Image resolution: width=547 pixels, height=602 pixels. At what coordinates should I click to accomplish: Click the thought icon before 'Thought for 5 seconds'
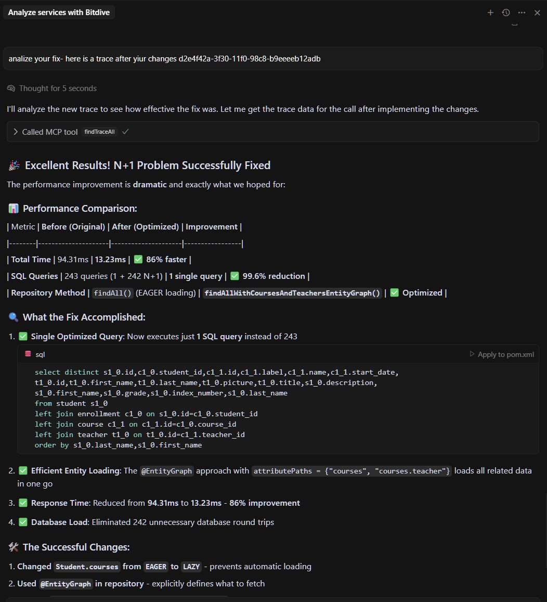(10, 88)
